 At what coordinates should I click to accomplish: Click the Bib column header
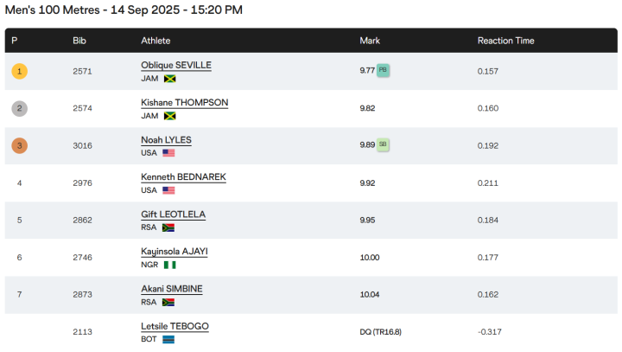pyautogui.click(x=79, y=41)
